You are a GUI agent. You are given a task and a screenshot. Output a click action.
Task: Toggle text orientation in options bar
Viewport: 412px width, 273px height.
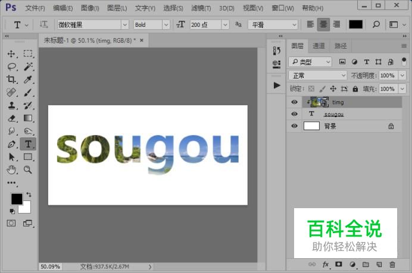(43, 24)
